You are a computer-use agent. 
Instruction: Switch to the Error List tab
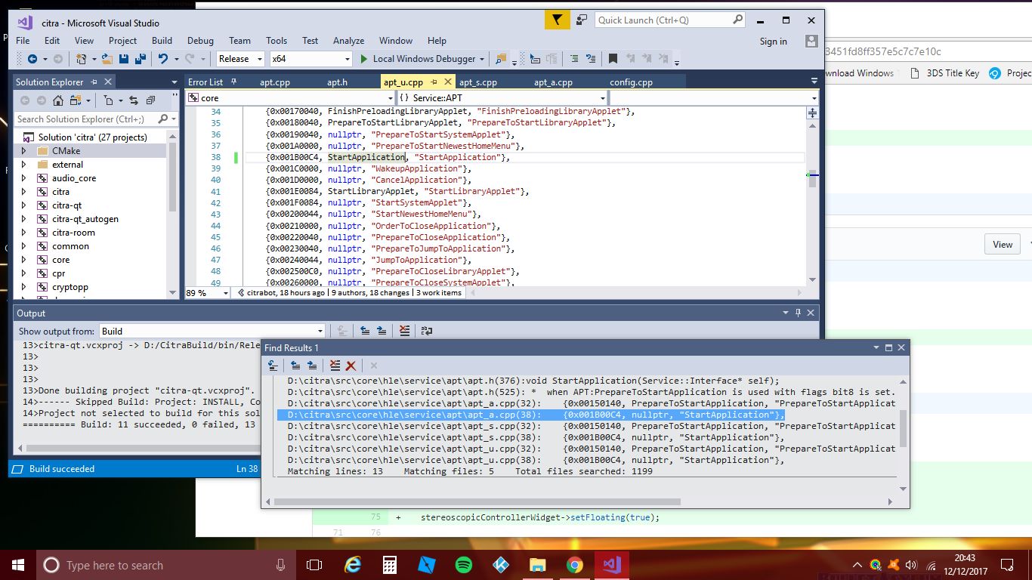point(205,82)
